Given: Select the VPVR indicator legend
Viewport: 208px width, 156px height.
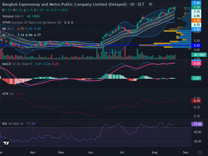Looking at the screenshot, I should (x=31, y=23).
